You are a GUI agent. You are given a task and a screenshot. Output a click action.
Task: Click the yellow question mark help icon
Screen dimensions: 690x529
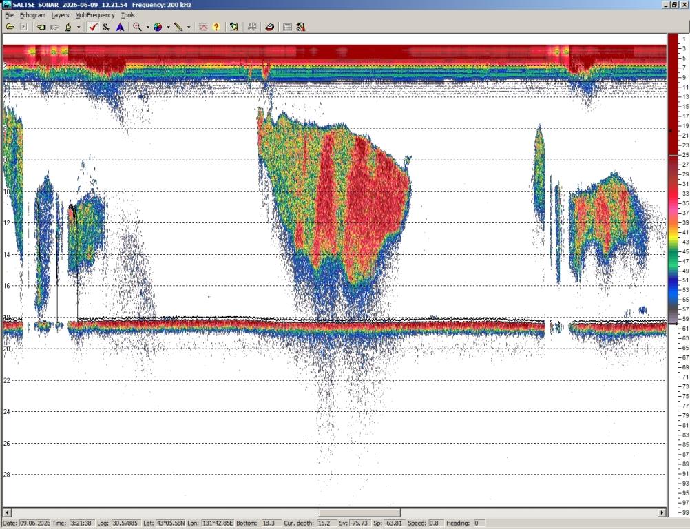tap(216, 27)
